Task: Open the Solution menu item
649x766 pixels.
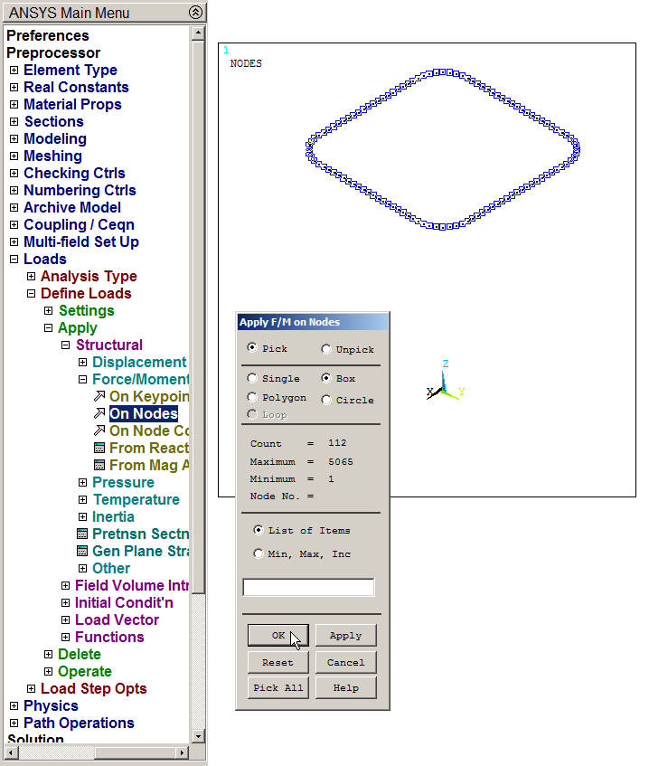Action: click(x=35, y=738)
